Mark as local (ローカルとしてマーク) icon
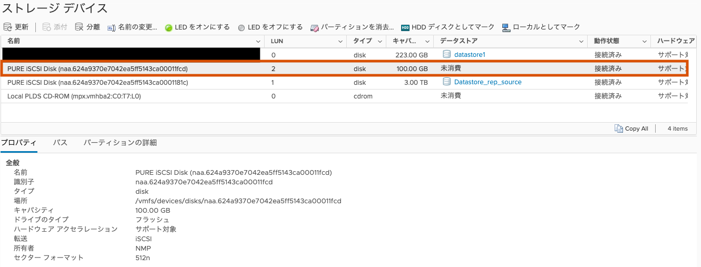701x267 pixels. (x=506, y=27)
